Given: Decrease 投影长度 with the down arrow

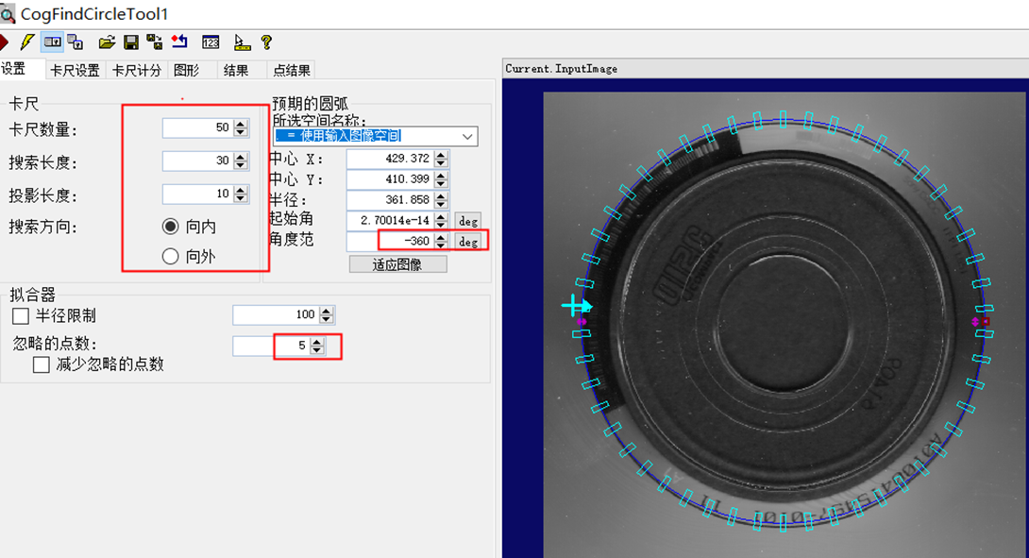Looking at the screenshot, I should [x=241, y=198].
